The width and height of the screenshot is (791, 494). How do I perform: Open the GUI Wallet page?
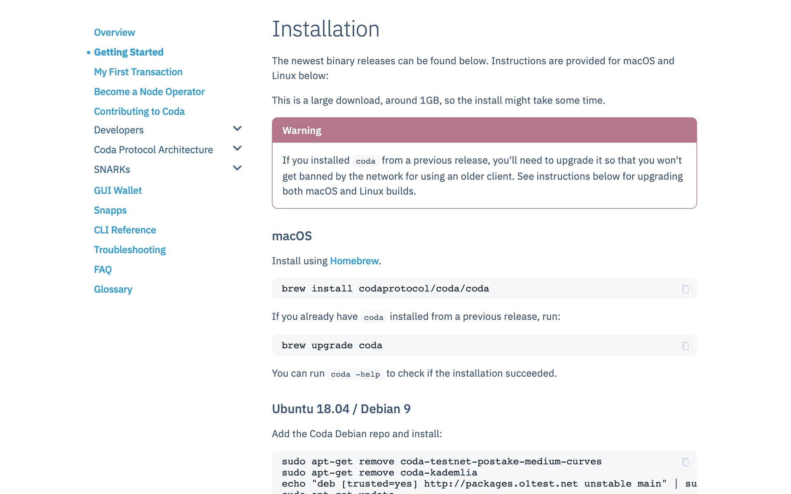[117, 191]
